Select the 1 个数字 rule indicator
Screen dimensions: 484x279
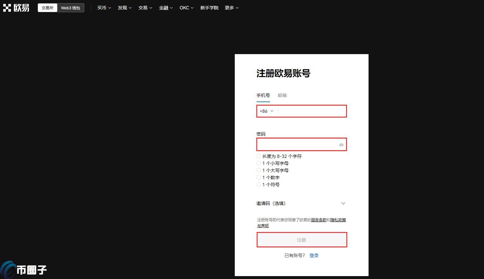pos(259,177)
